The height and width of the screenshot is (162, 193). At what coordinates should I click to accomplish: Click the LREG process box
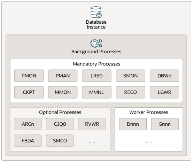tap(96, 76)
